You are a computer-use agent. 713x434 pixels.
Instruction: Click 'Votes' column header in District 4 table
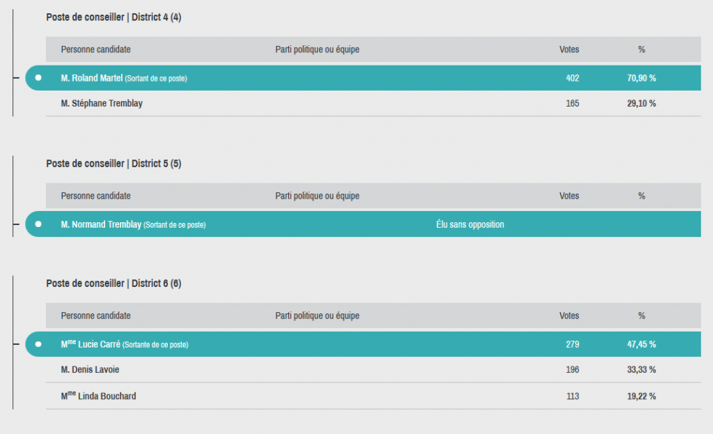point(569,49)
